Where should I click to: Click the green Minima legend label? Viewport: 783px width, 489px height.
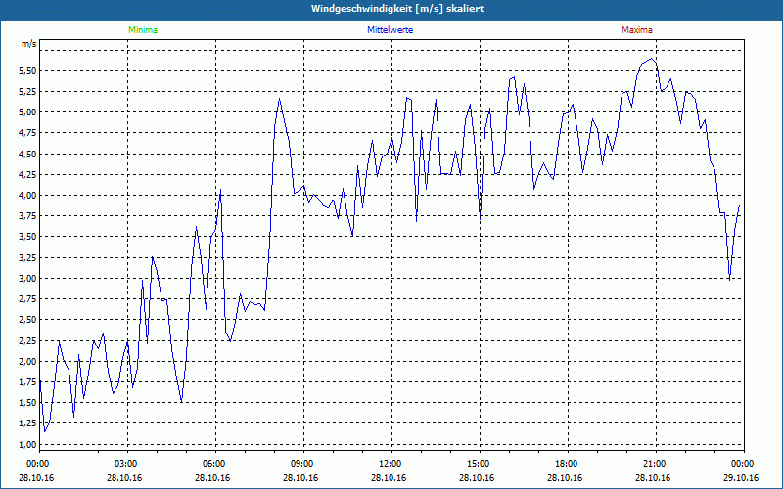point(143,30)
